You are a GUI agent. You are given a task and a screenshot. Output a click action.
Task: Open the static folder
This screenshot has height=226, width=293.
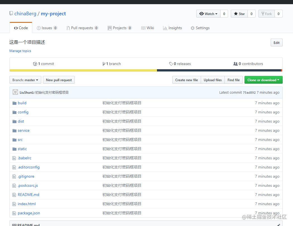22,149
